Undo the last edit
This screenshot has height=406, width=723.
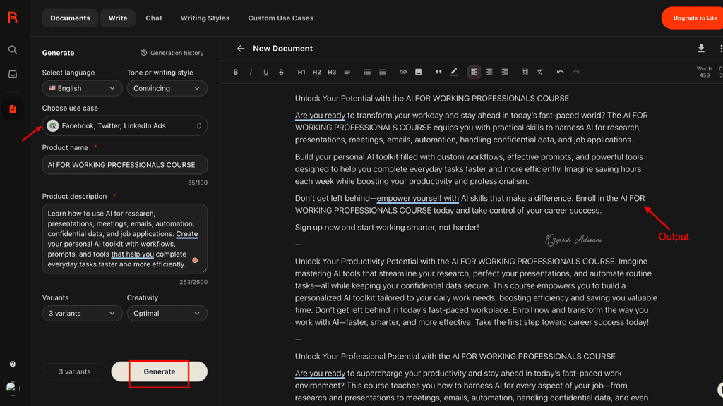tap(560, 73)
